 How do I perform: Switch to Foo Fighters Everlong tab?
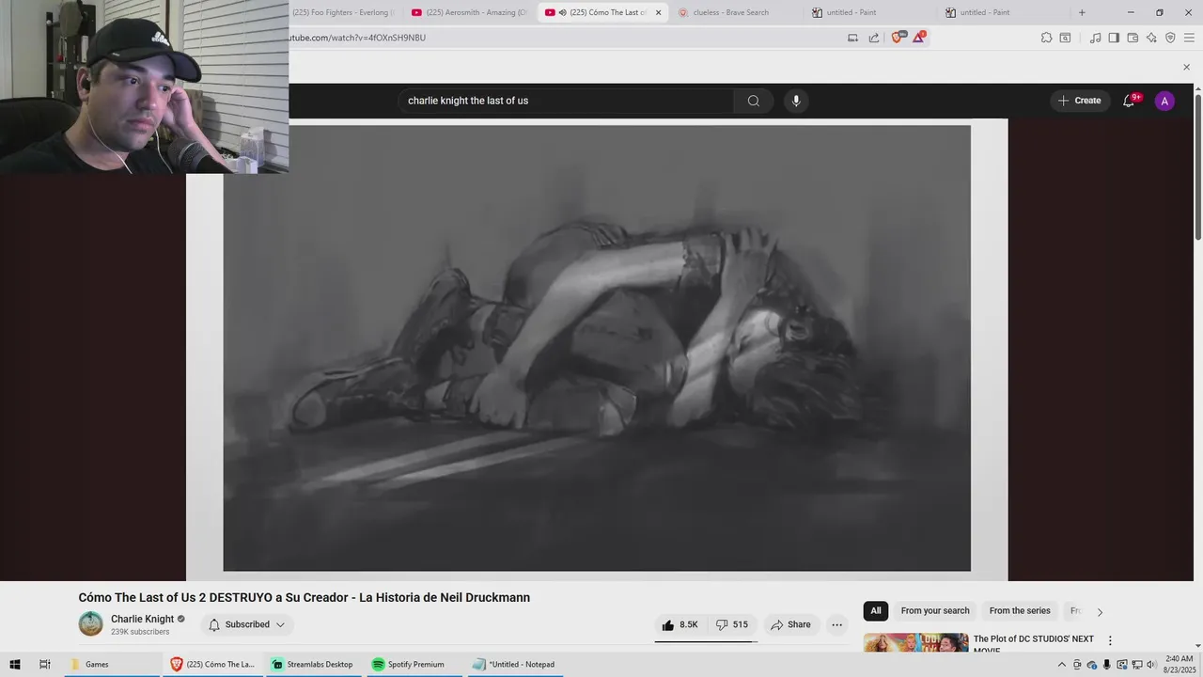click(343, 12)
